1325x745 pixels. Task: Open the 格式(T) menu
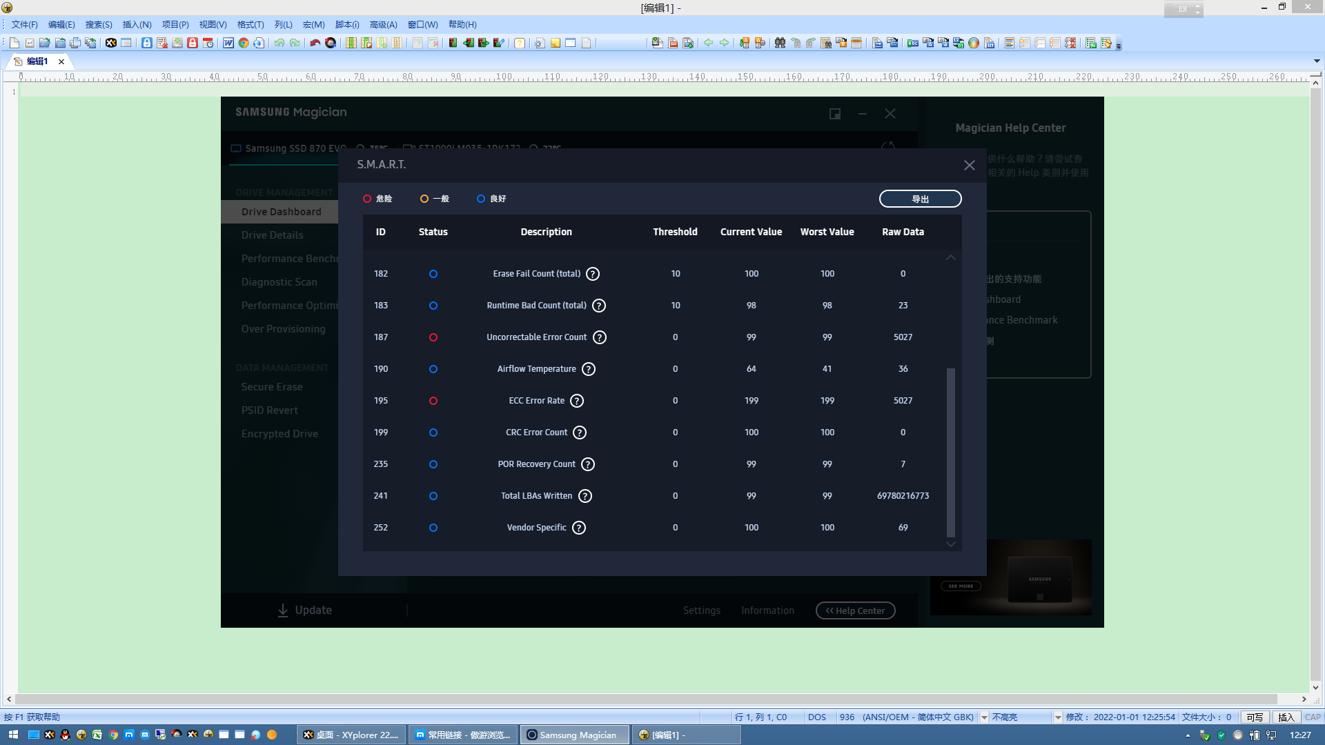pyautogui.click(x=250, y=24)
